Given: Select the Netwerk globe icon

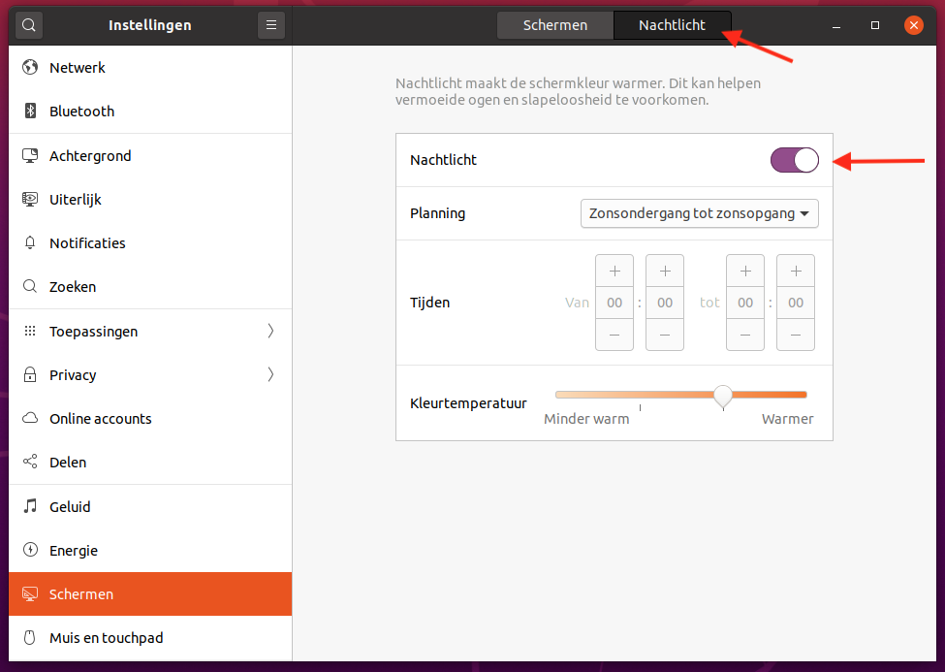Looking at the screenshot, I should point(30,68).
